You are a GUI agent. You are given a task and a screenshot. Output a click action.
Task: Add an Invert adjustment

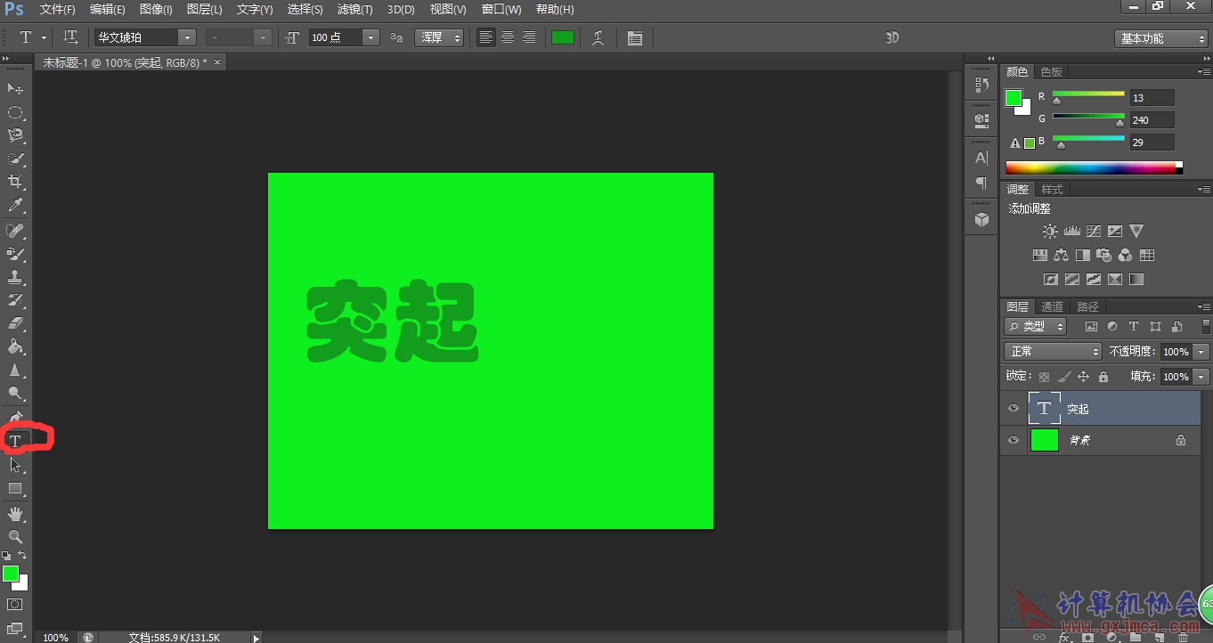[1050, 279]
